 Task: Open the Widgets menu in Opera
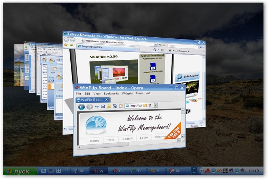point(127,94)
